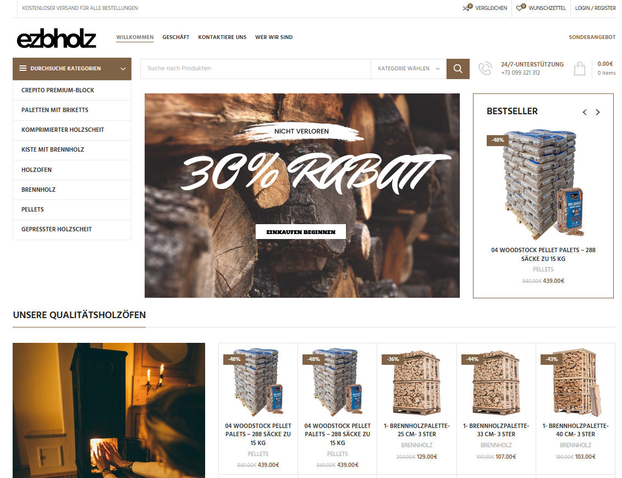Open the Login / Register link
The width and height of the screenshot is (622, 478).
[x=595, y=8]
